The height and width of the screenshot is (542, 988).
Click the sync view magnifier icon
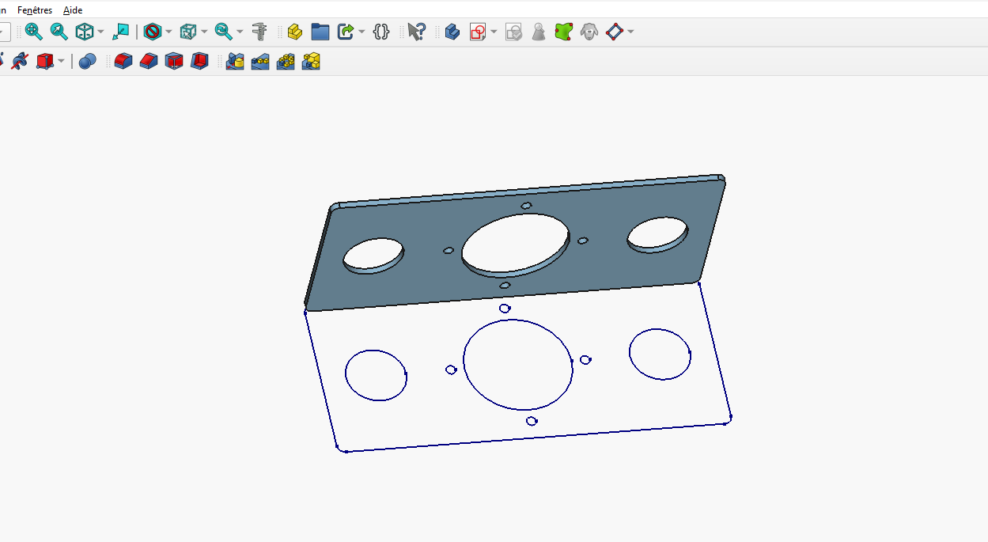pos(224,32)
